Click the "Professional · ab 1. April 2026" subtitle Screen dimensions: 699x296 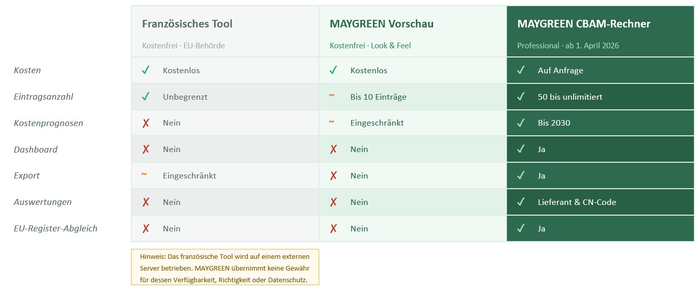point(568,46)
